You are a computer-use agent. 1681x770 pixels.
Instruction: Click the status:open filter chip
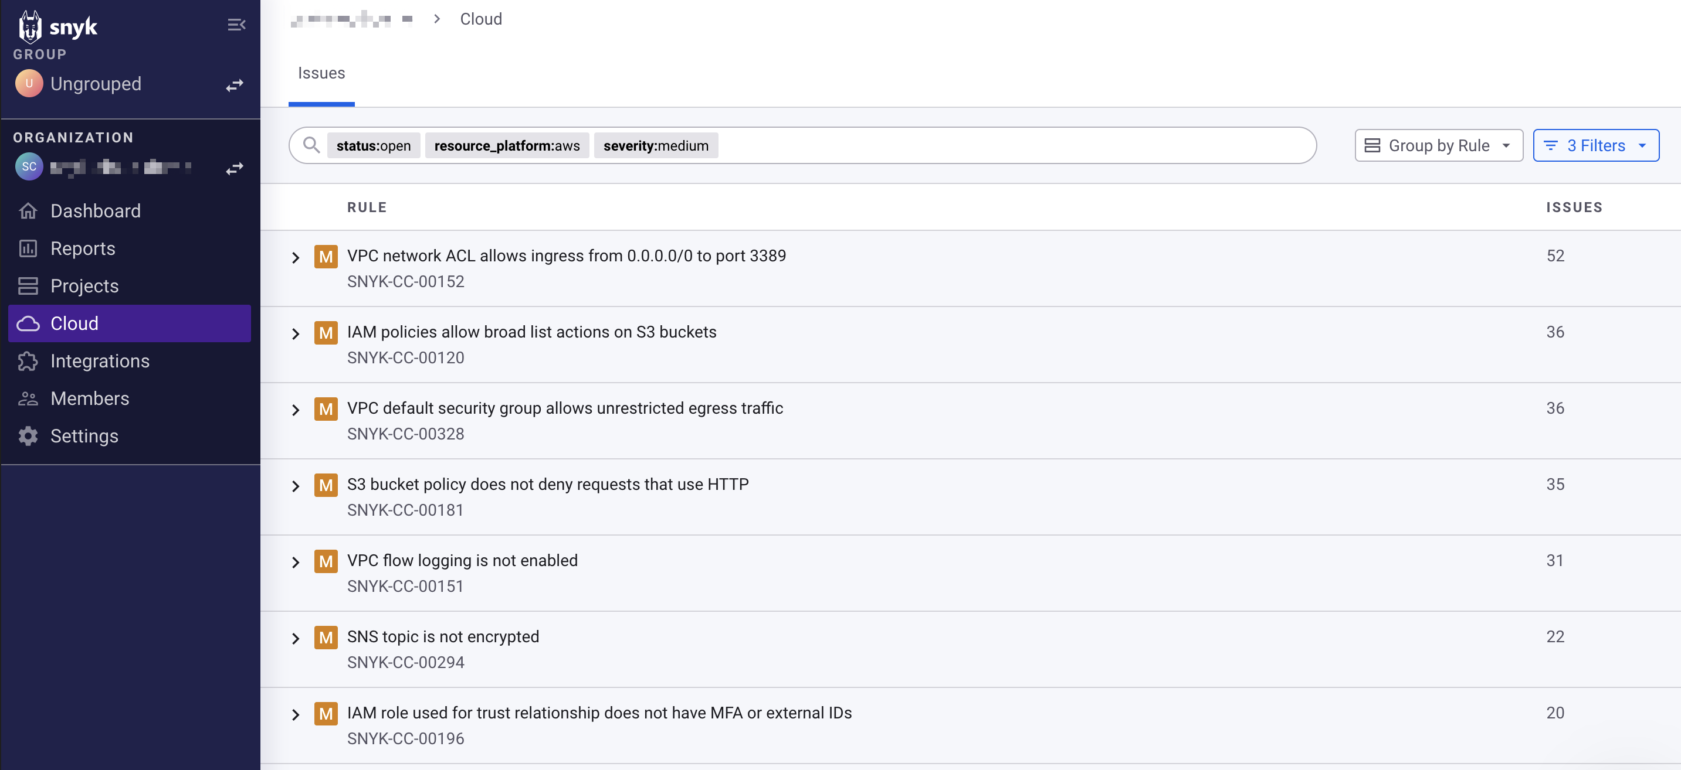(x=373, y=145)
